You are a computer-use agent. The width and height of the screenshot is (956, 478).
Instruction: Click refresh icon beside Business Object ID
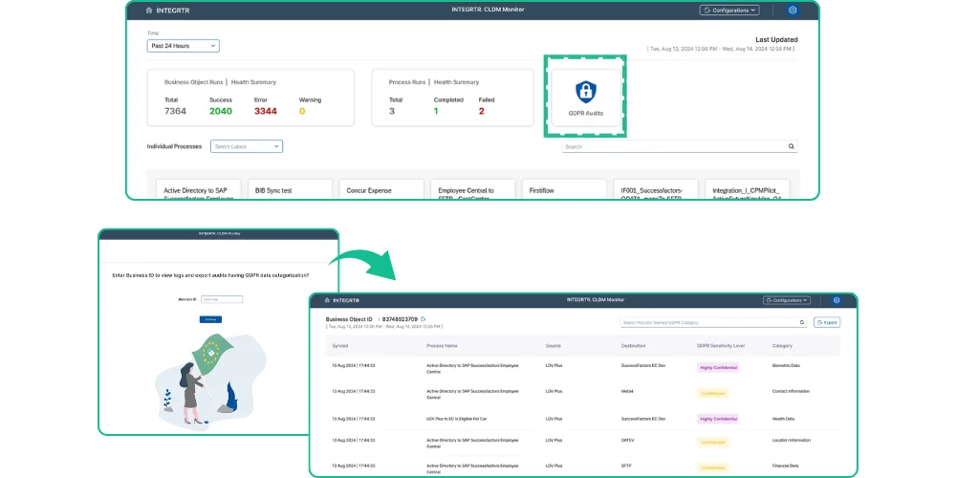click(x=424, y=319)
